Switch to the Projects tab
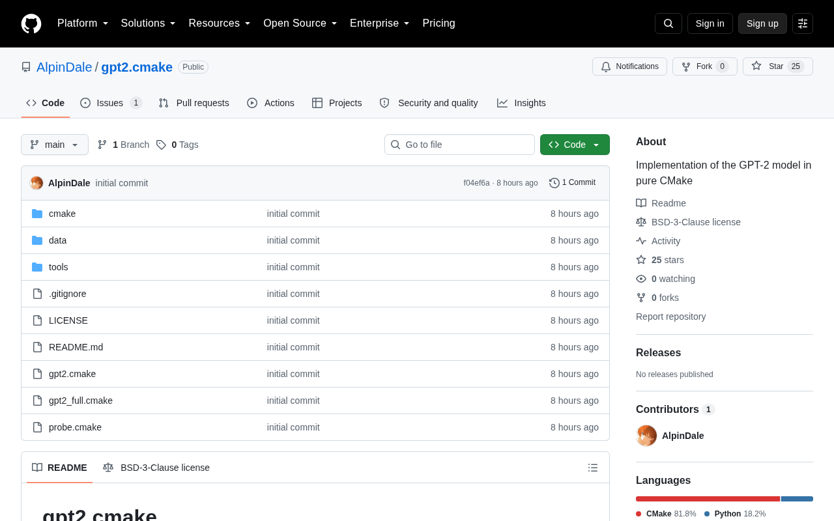The image size is (834, 521). [336, 103]
